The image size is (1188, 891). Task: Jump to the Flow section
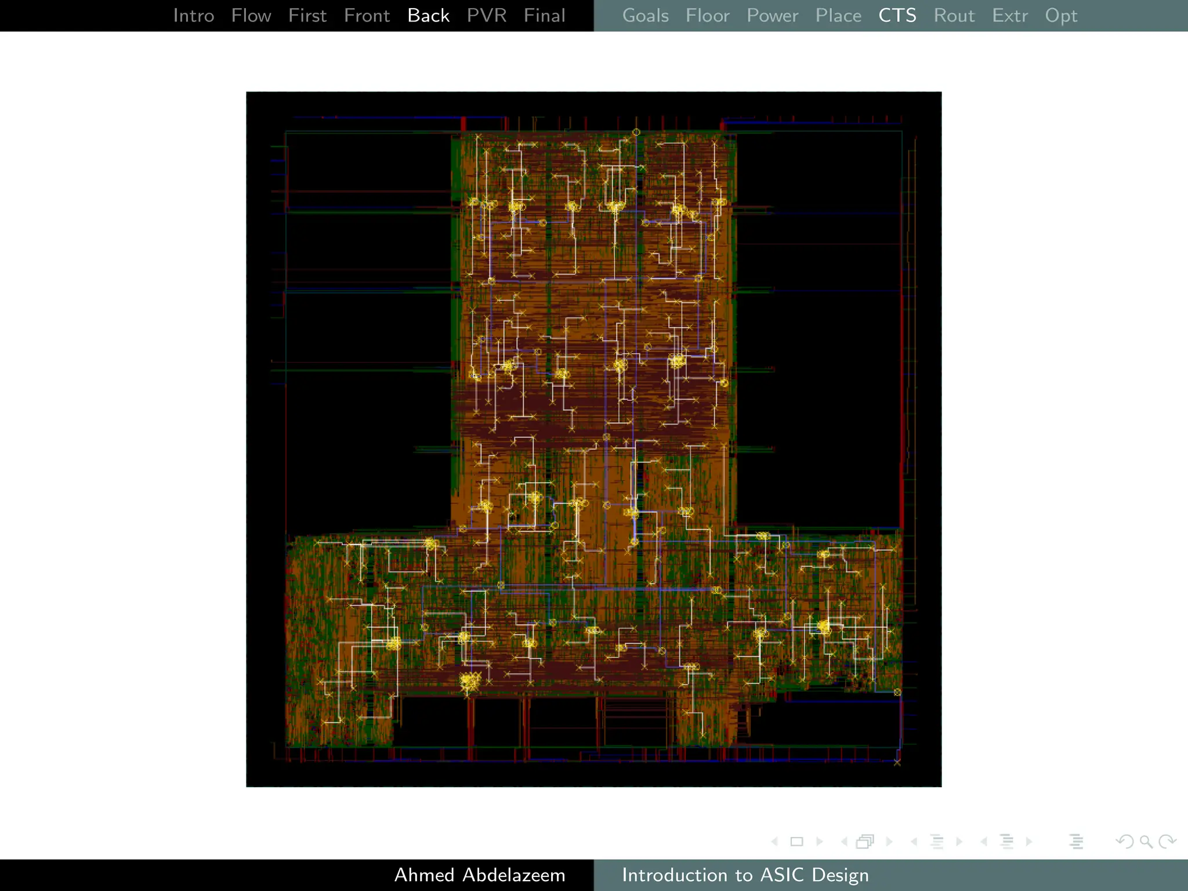[x=251, y=16]
